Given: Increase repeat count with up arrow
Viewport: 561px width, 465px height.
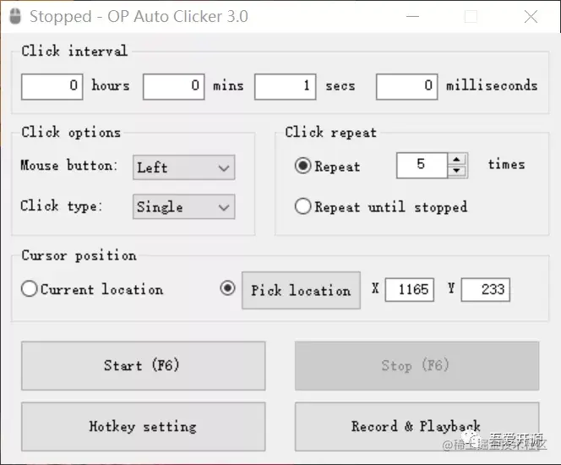Looking at the screenshot, I should (456, 159).
